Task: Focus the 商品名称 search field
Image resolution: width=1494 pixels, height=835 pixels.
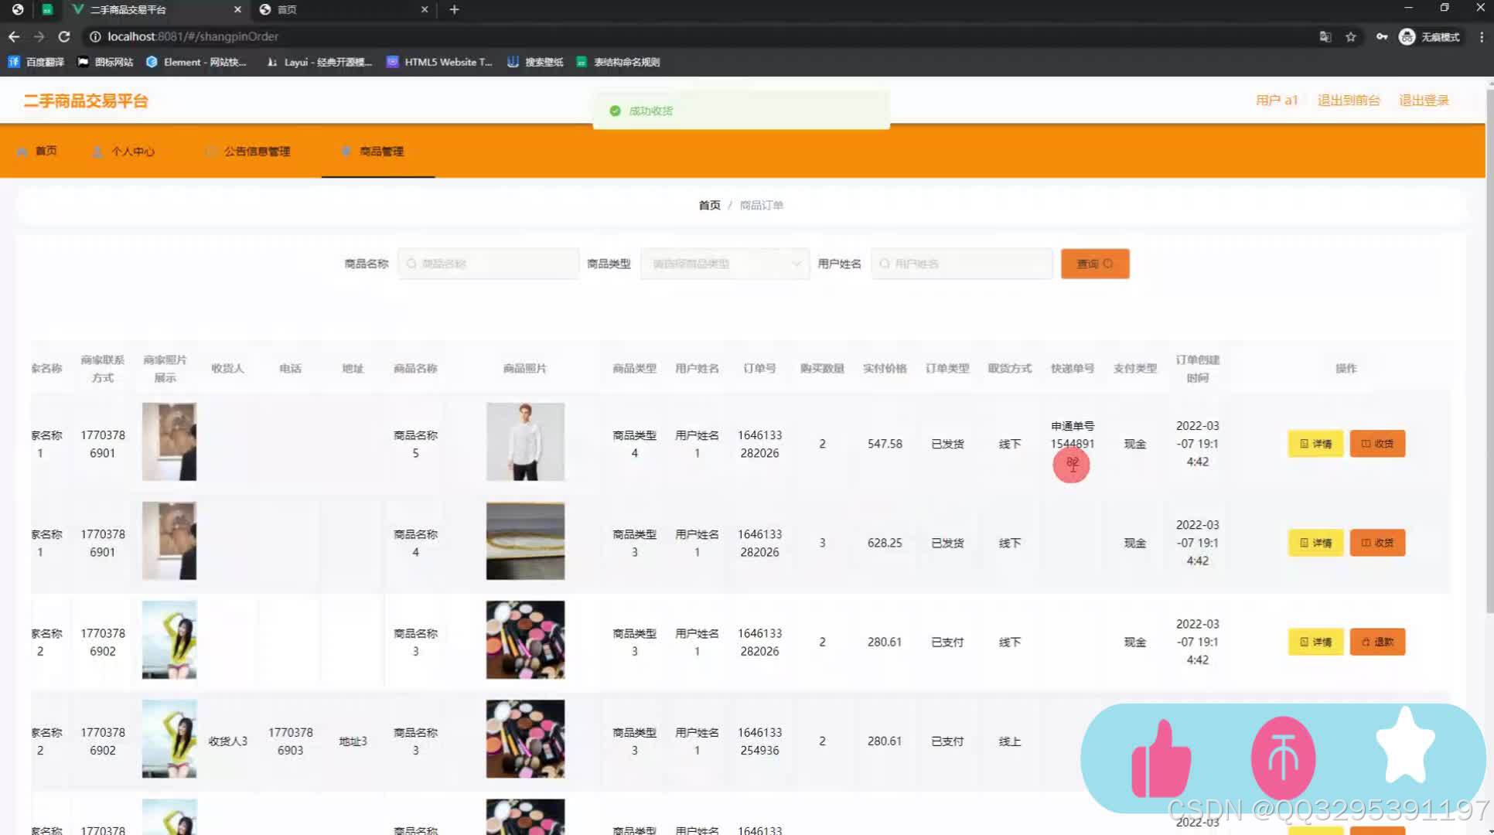Action: [488, 264]
